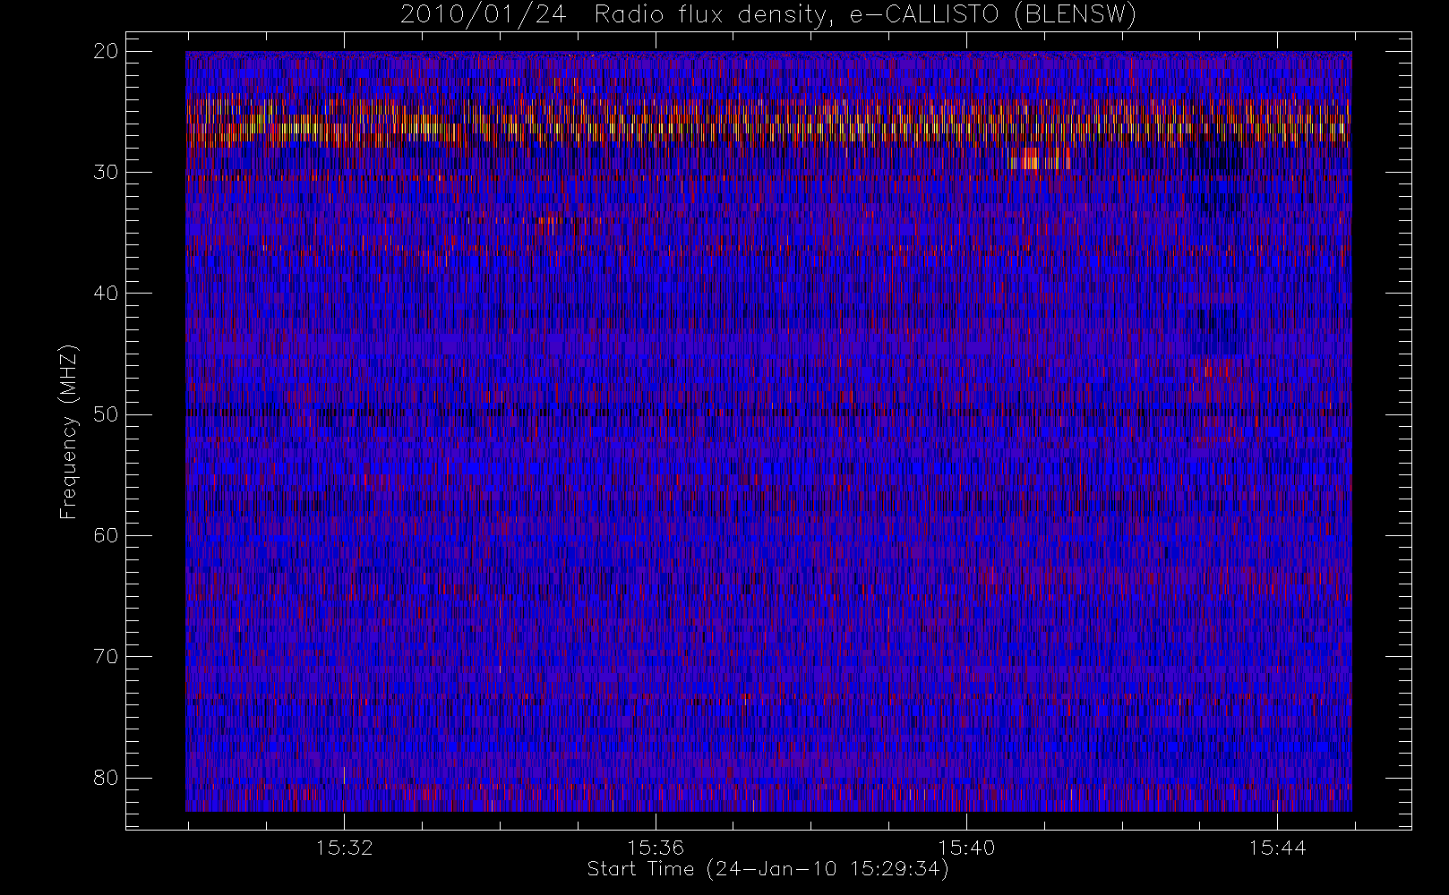Click the bright yellow burst near 29 MHz

(x=1039, y=159)
